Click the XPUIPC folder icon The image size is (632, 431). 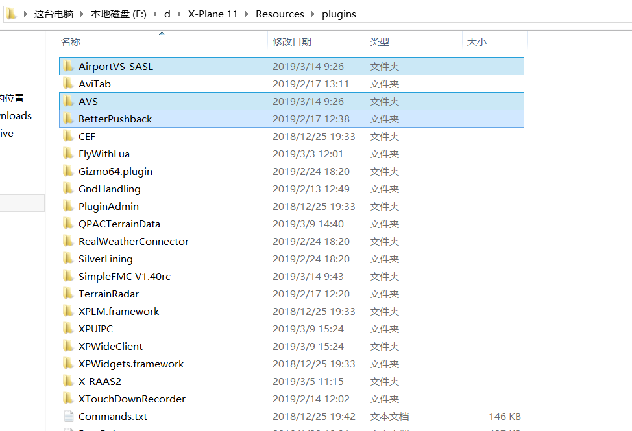tap(68, 329)
